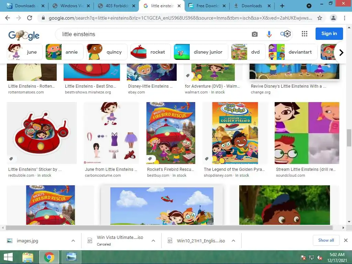This screenshot has height=264, width=352.
Task: Bookmark this page with star icon
Action: pyautogui.click(x=320, y=18)
